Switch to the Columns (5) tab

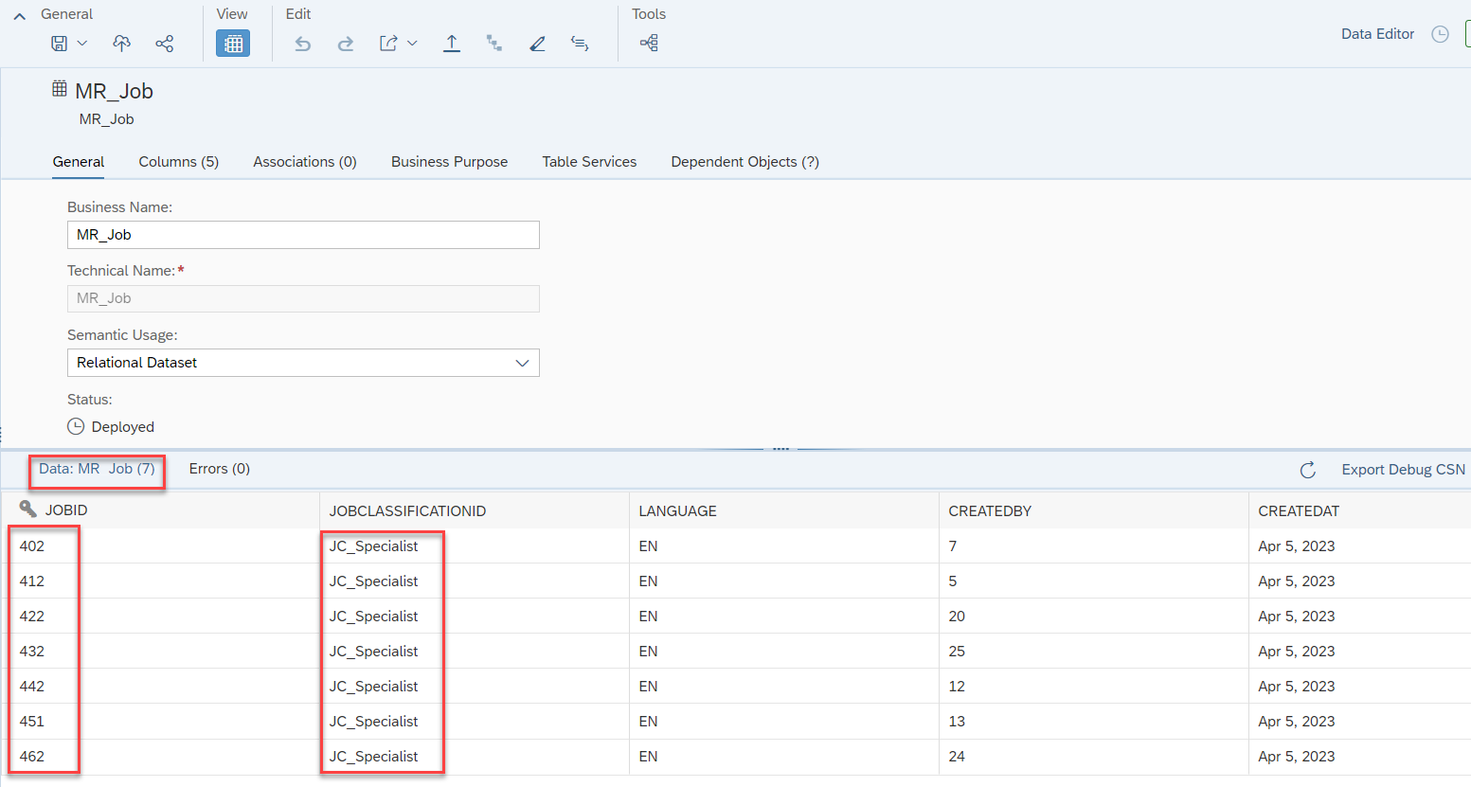(178, 161)
